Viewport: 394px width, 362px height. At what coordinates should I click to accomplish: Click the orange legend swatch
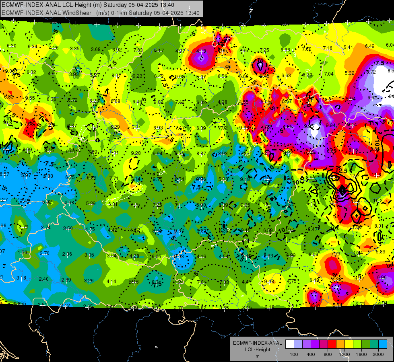pos(340,344)
